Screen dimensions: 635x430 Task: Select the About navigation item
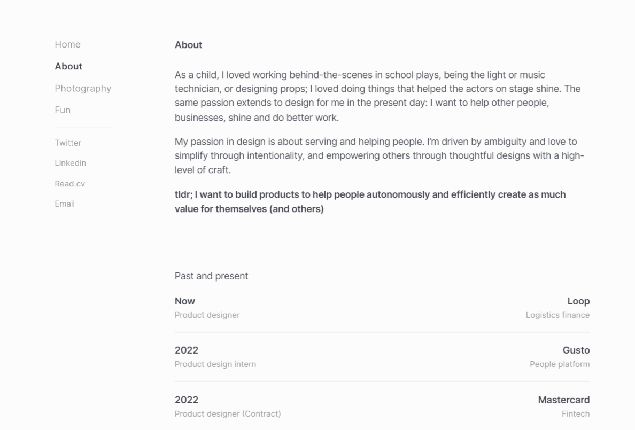(68, 66)
